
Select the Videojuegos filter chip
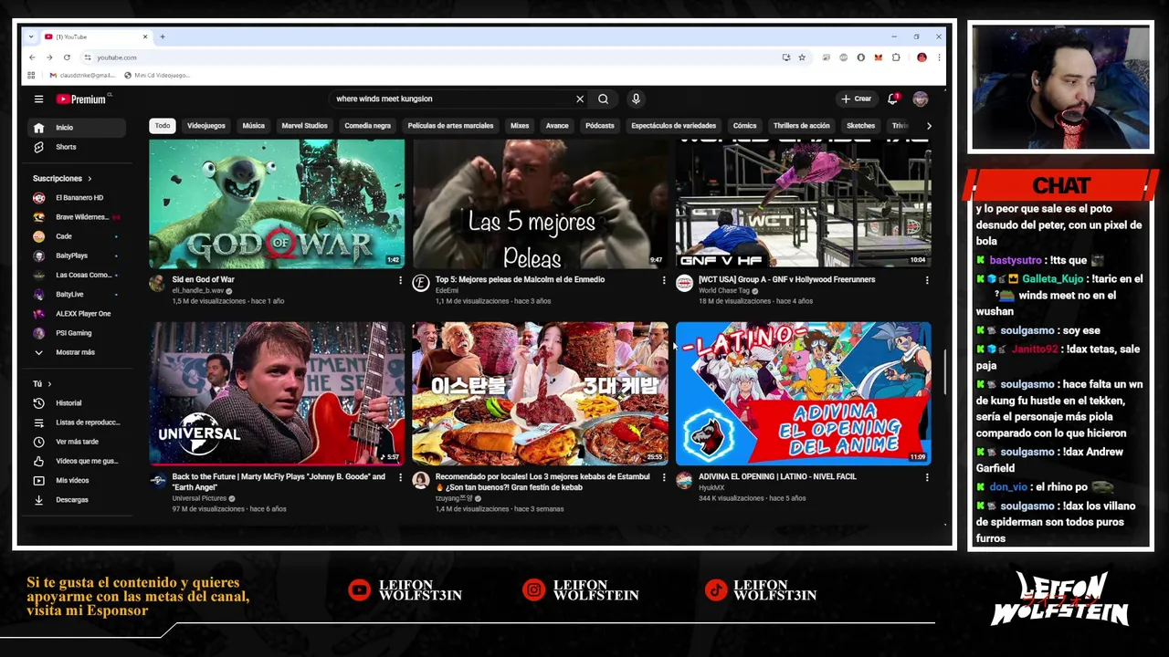pos(206,126)
